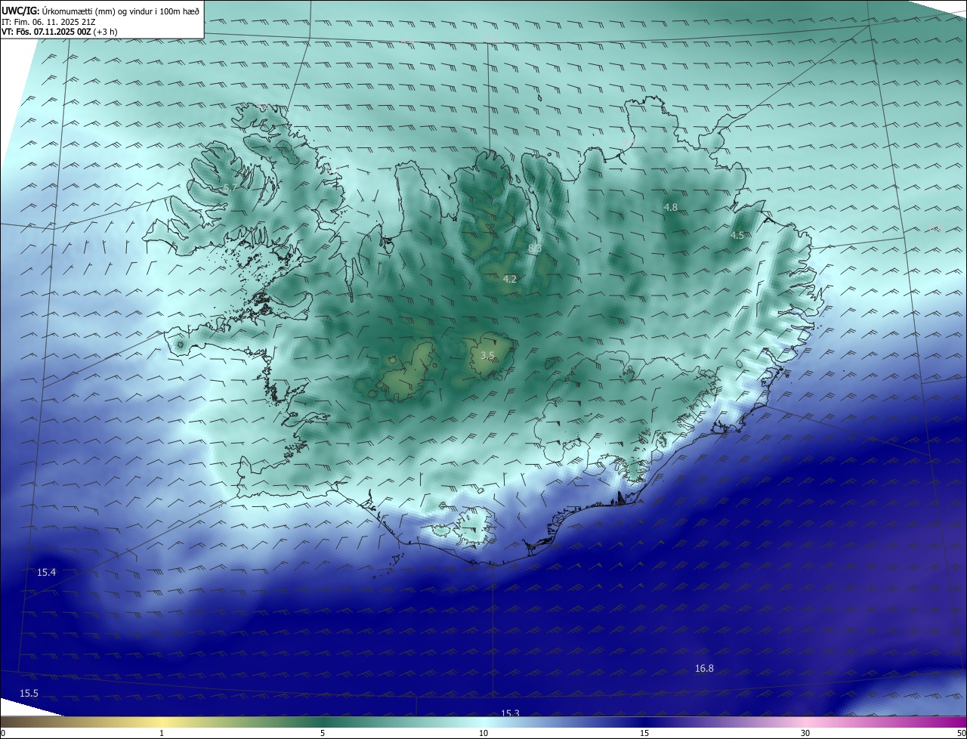967x739 pixels.
Task: Click the 8.3 value in north-central Iceland
Action: click(535, 249)
